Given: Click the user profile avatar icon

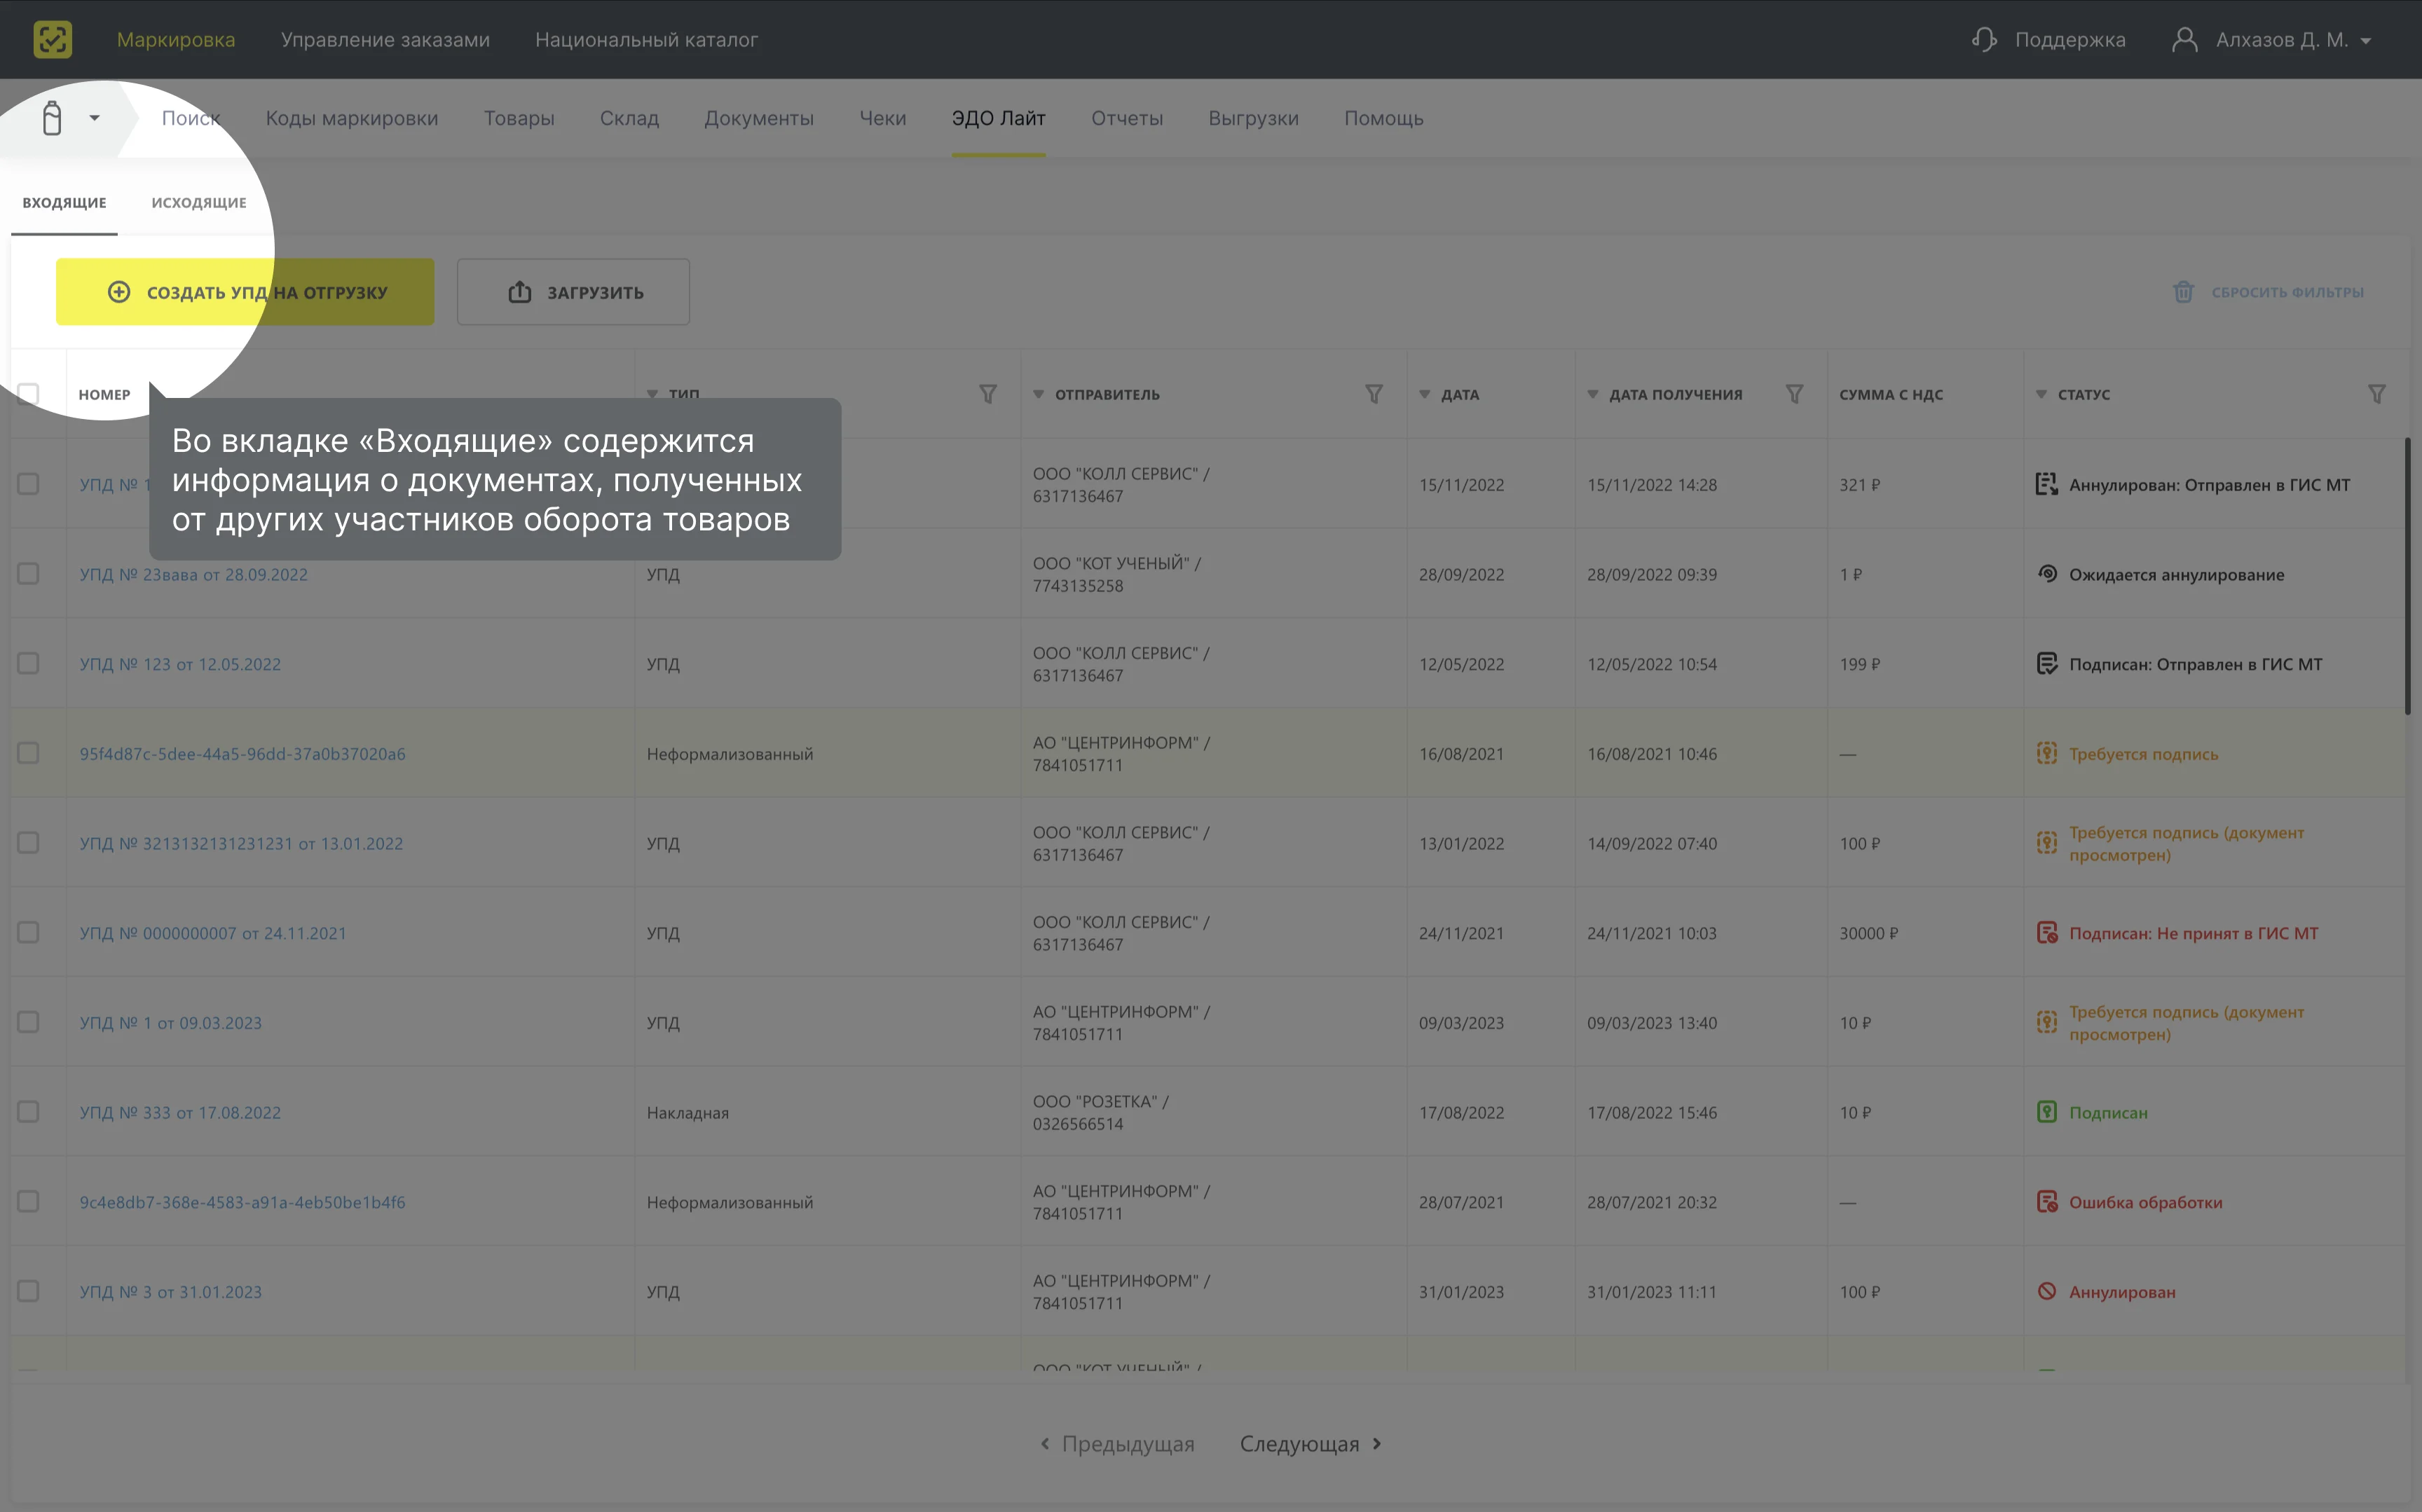Looking at the screenshot, I should tap(2184, 39).
